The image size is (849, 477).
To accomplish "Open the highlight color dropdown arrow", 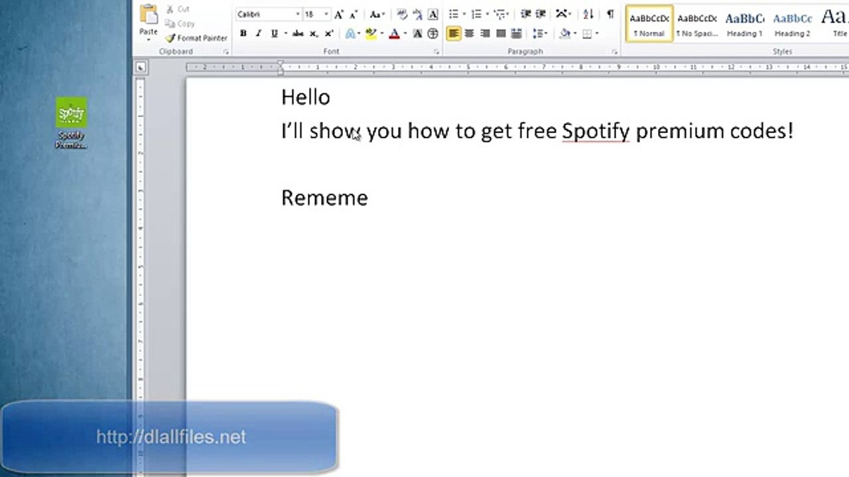I will click(382, 33).
